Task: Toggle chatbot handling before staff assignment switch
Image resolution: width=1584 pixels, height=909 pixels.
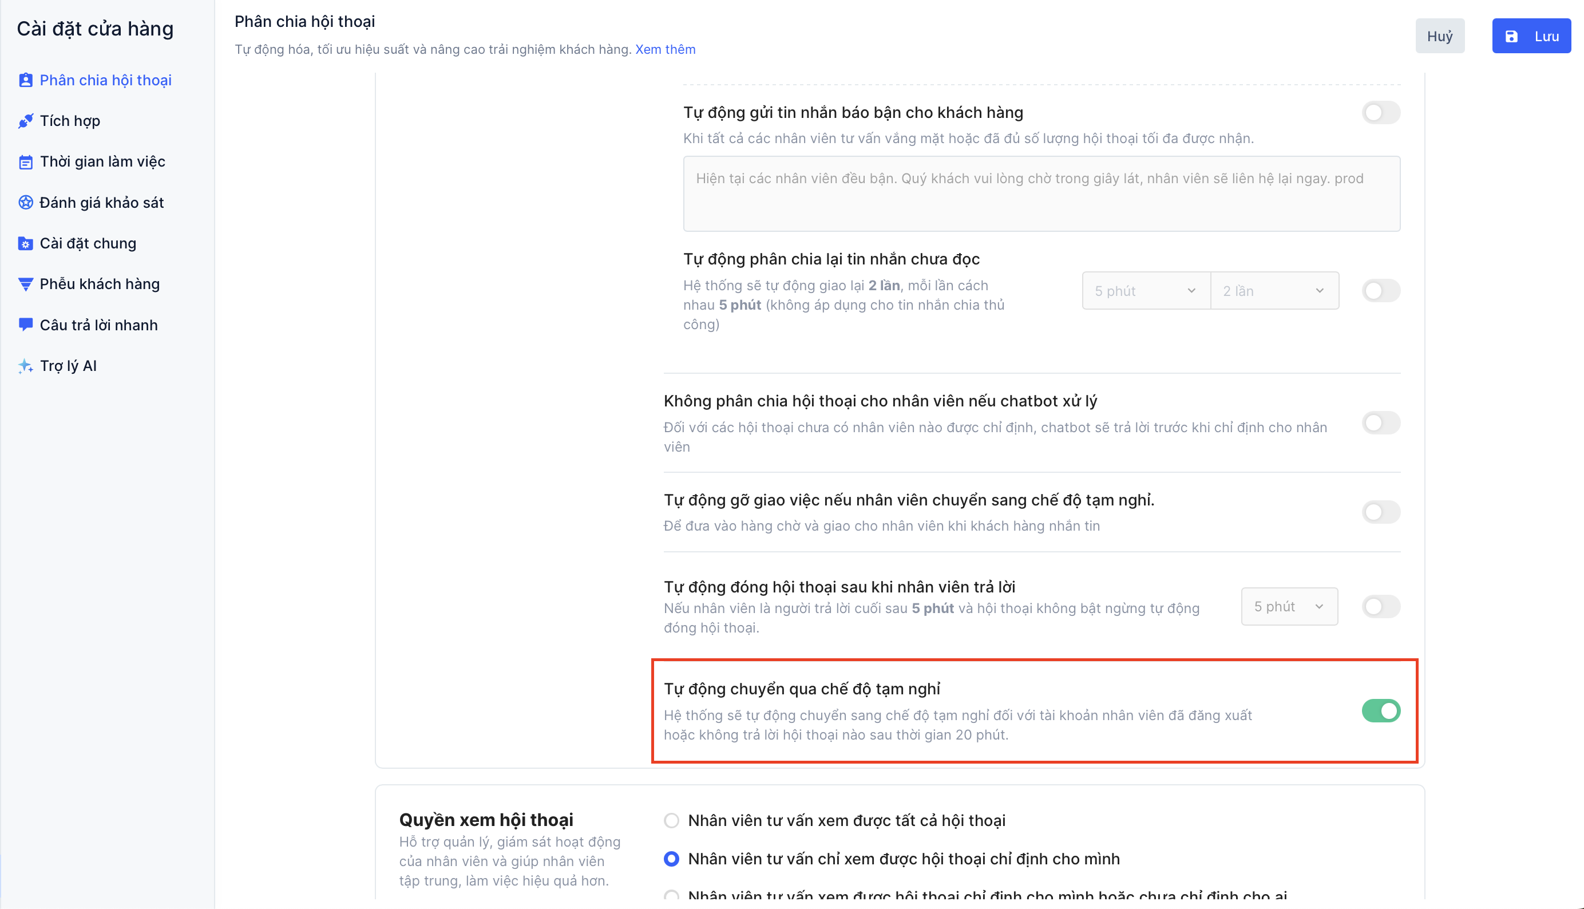Action: click(1380, 422)
